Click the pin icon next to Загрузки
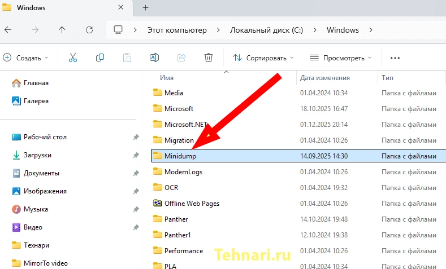The height and width of the screenshot is (269, 446). [136, 155]
